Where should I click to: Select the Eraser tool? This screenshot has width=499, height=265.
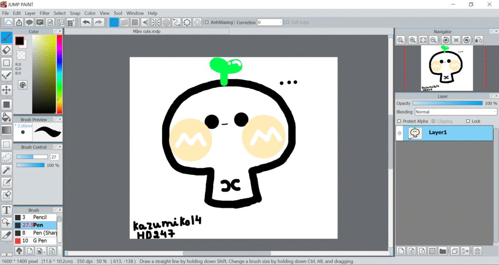6,50
